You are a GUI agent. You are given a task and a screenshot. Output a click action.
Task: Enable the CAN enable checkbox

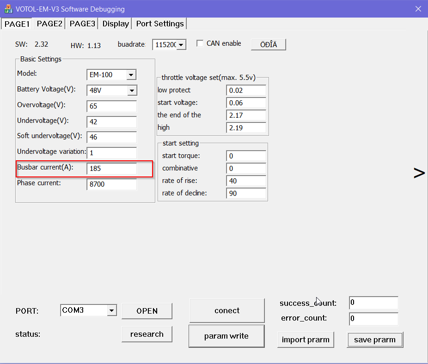tap(200, 43)
